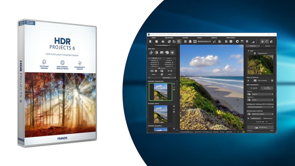This screenshot has height=166, width=295.
Task: Click the print icon in the toolbar
Action: [190, 42]
